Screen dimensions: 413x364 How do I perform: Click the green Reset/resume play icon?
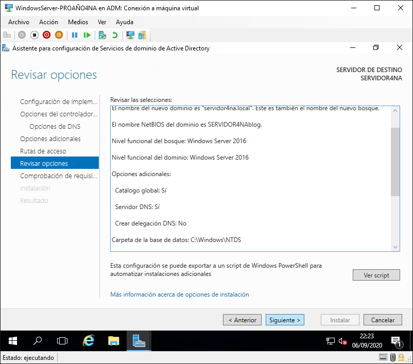click(87, 35)
